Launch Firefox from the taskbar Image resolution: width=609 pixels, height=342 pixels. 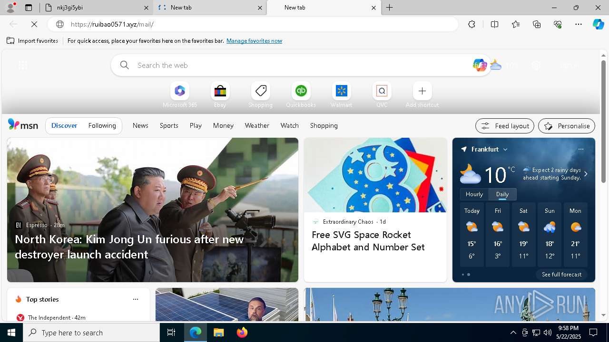pos(242,332)
